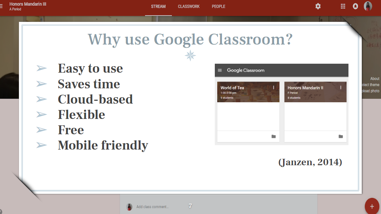Open the World of Tea class card
Image resolution: width=381 pixels, height=214 pixels.
(248, 112)
